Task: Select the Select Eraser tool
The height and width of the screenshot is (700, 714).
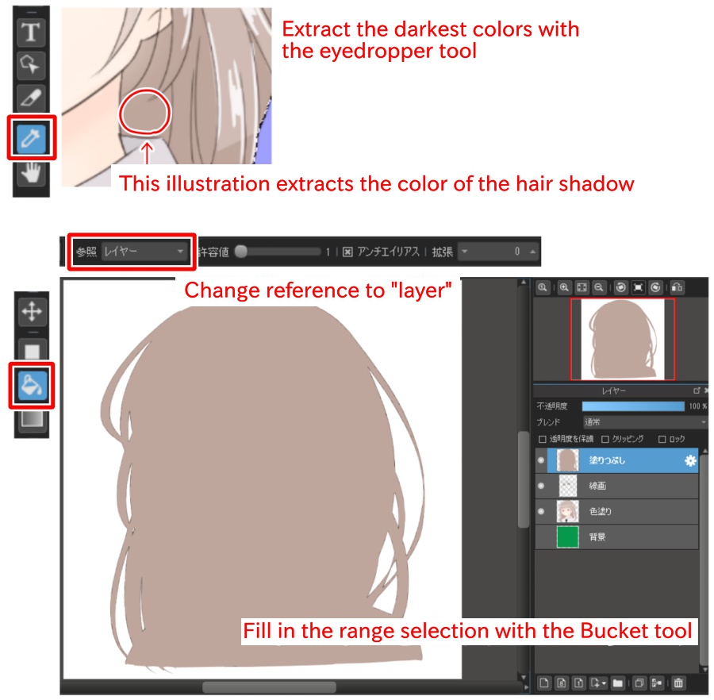Action: pyautogui.click(x=31, y=98)
